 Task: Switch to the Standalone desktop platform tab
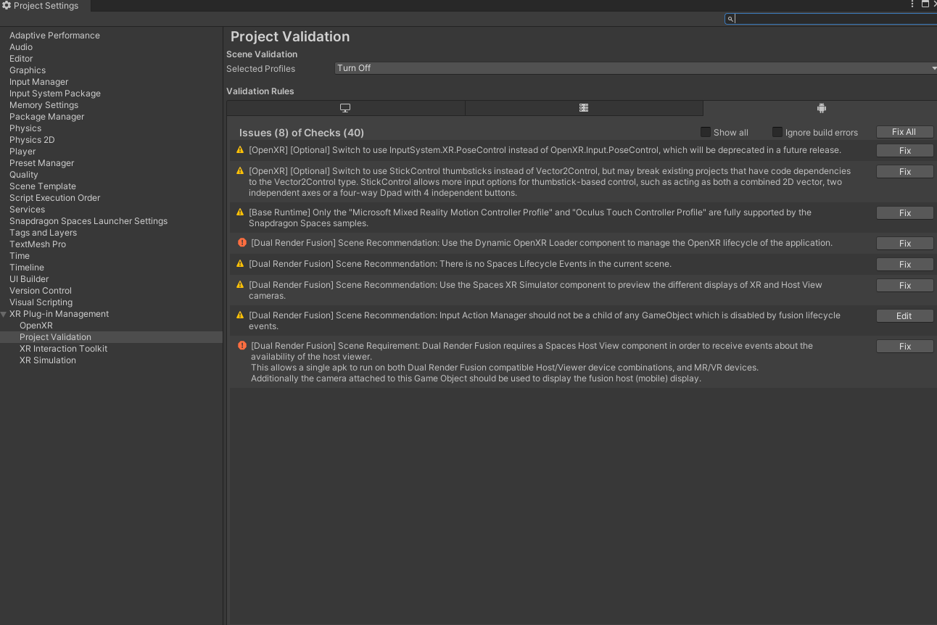click(345, 108)
